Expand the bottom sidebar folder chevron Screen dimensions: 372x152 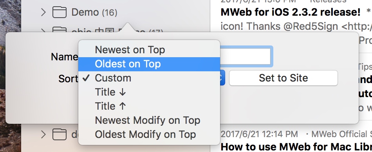pos(43,134)
